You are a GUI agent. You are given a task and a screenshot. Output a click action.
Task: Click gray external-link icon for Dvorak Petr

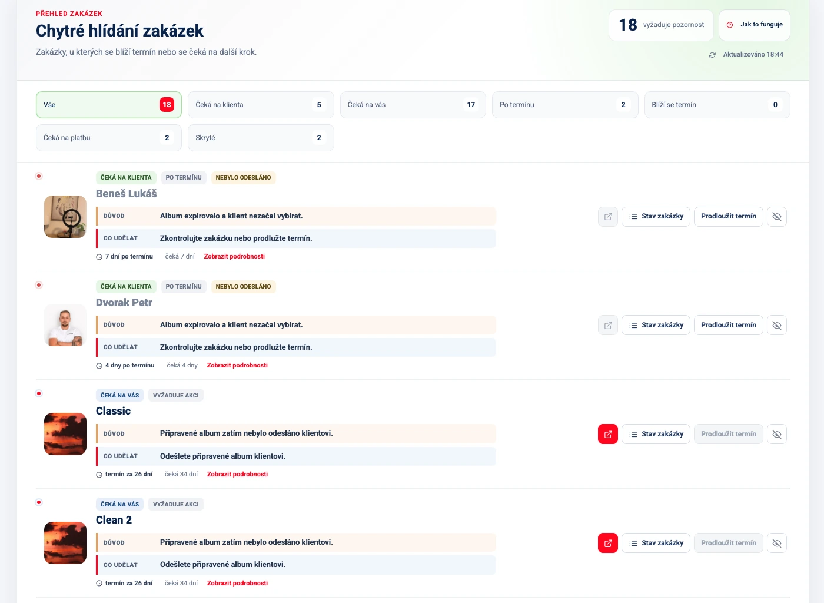pos(608,325)
